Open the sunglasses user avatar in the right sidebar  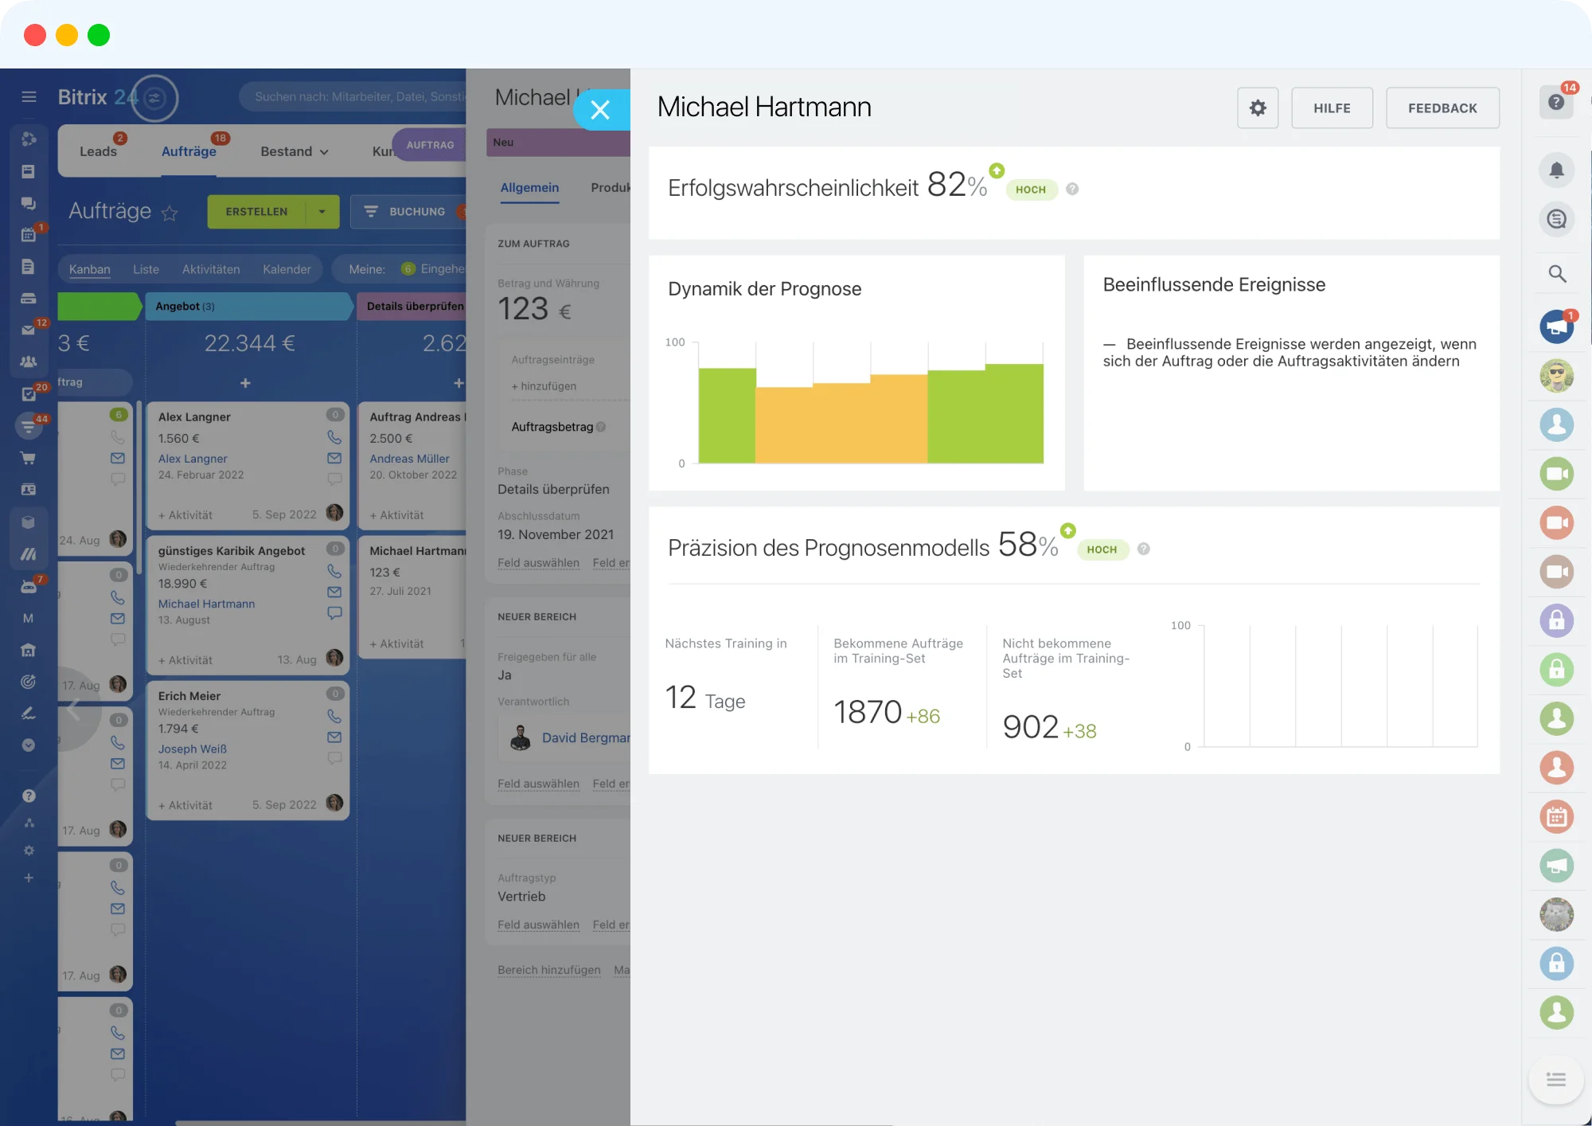(1556, 376)
